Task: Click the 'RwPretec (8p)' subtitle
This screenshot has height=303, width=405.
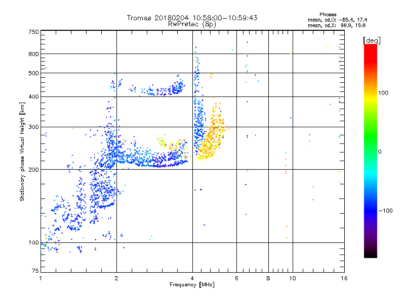Action: [192, 24]
